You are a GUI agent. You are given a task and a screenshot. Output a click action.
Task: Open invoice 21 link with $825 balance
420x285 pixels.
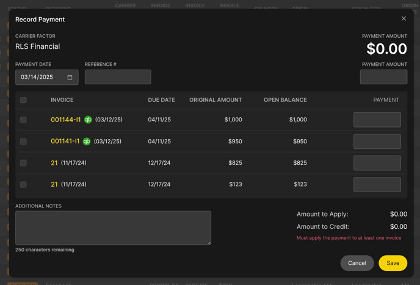[54, 163]
